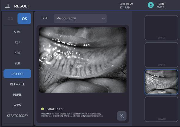Click the GRADE: 1.5 text
Image resolution: width=180 pixels, height=127 pixels.
point(55,109)
